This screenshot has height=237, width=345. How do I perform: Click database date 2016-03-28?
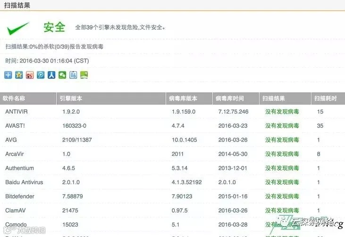(233, 224)
